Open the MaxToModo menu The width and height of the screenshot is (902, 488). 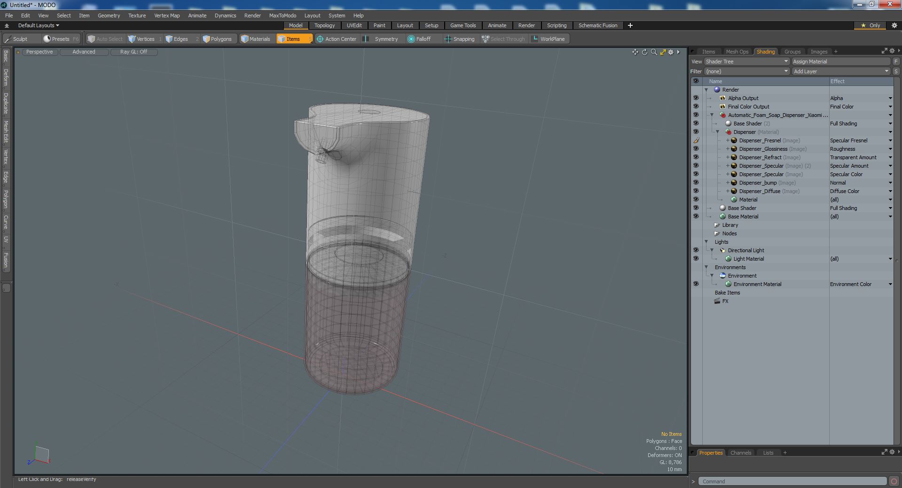[x=282, y=15]
